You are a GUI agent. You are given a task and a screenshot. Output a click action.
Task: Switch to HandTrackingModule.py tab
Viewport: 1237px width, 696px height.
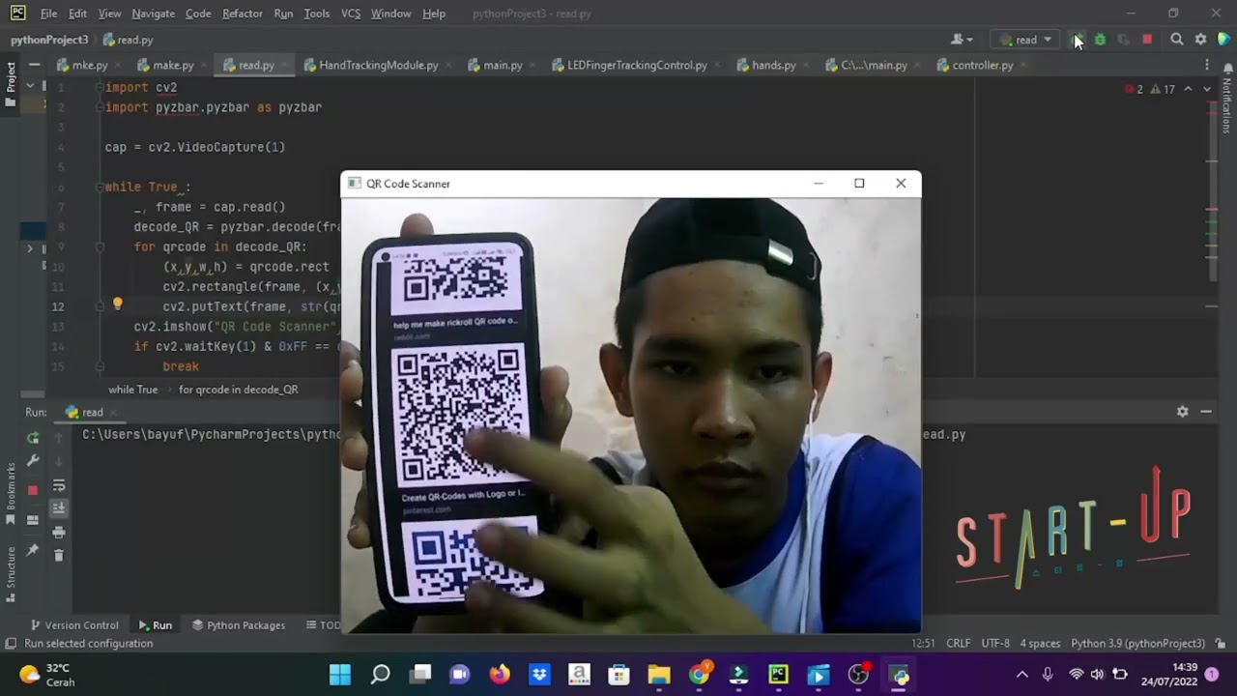point(379,65)
